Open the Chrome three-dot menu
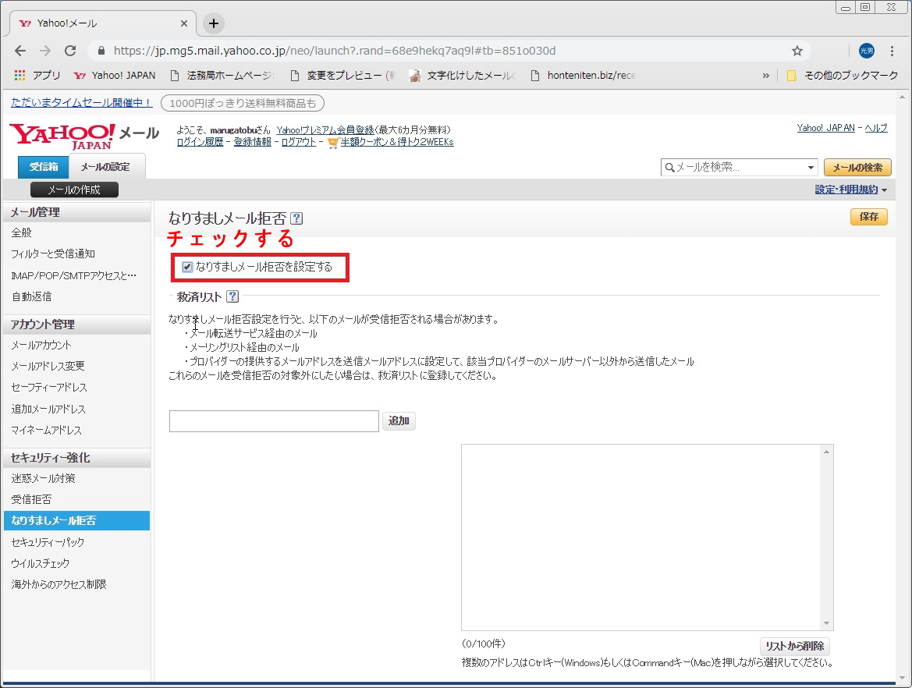Screen dimensions: 912x688 [892, 51]
